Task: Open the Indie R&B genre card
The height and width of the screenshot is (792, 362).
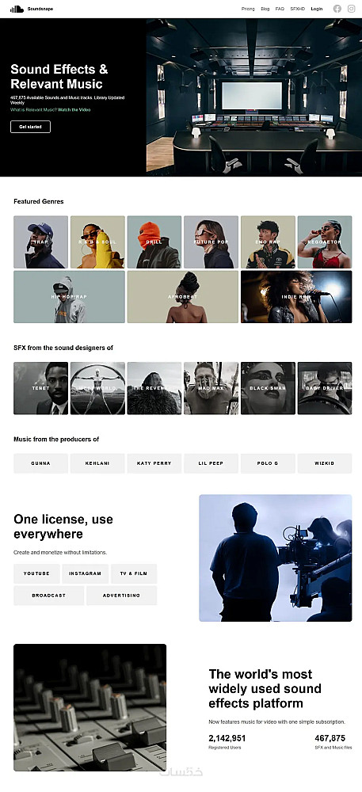Action: coord(296,296)
